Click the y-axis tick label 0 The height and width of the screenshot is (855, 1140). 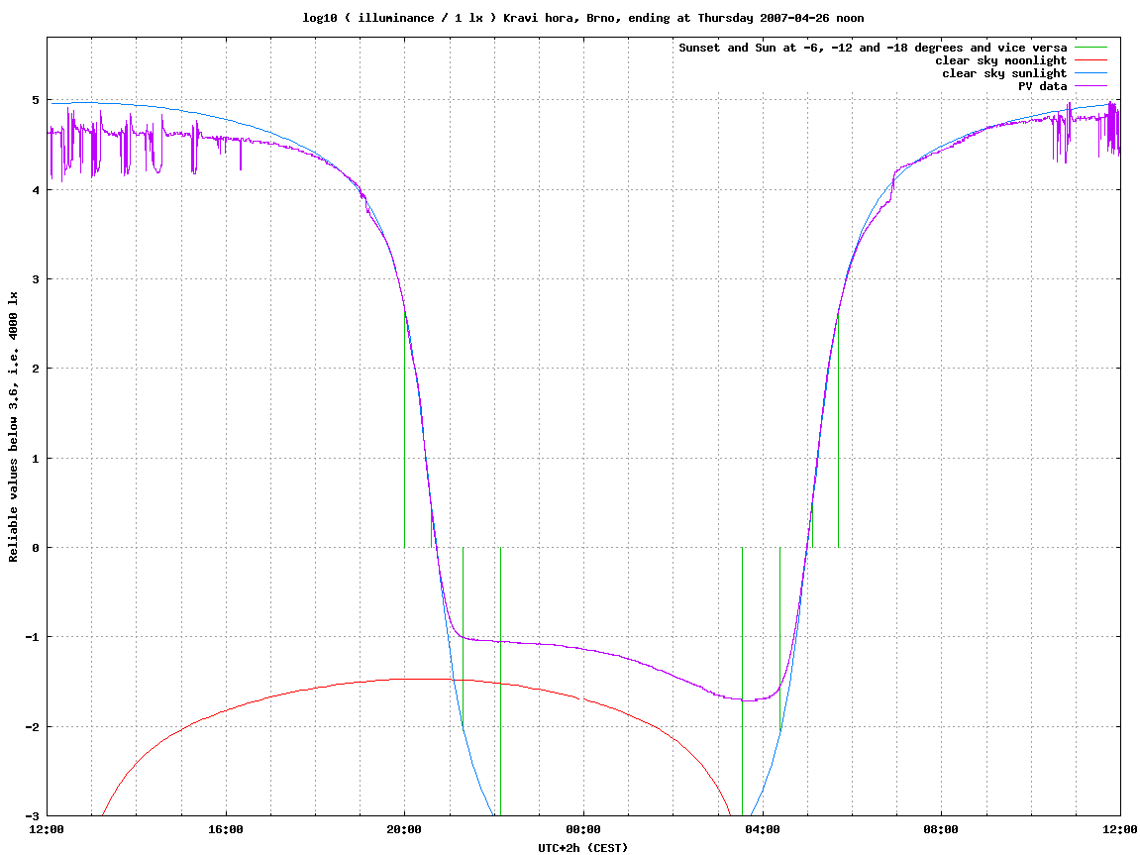(36, 548)
